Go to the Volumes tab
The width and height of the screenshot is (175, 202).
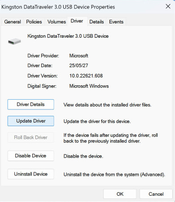tap(57, 22)
